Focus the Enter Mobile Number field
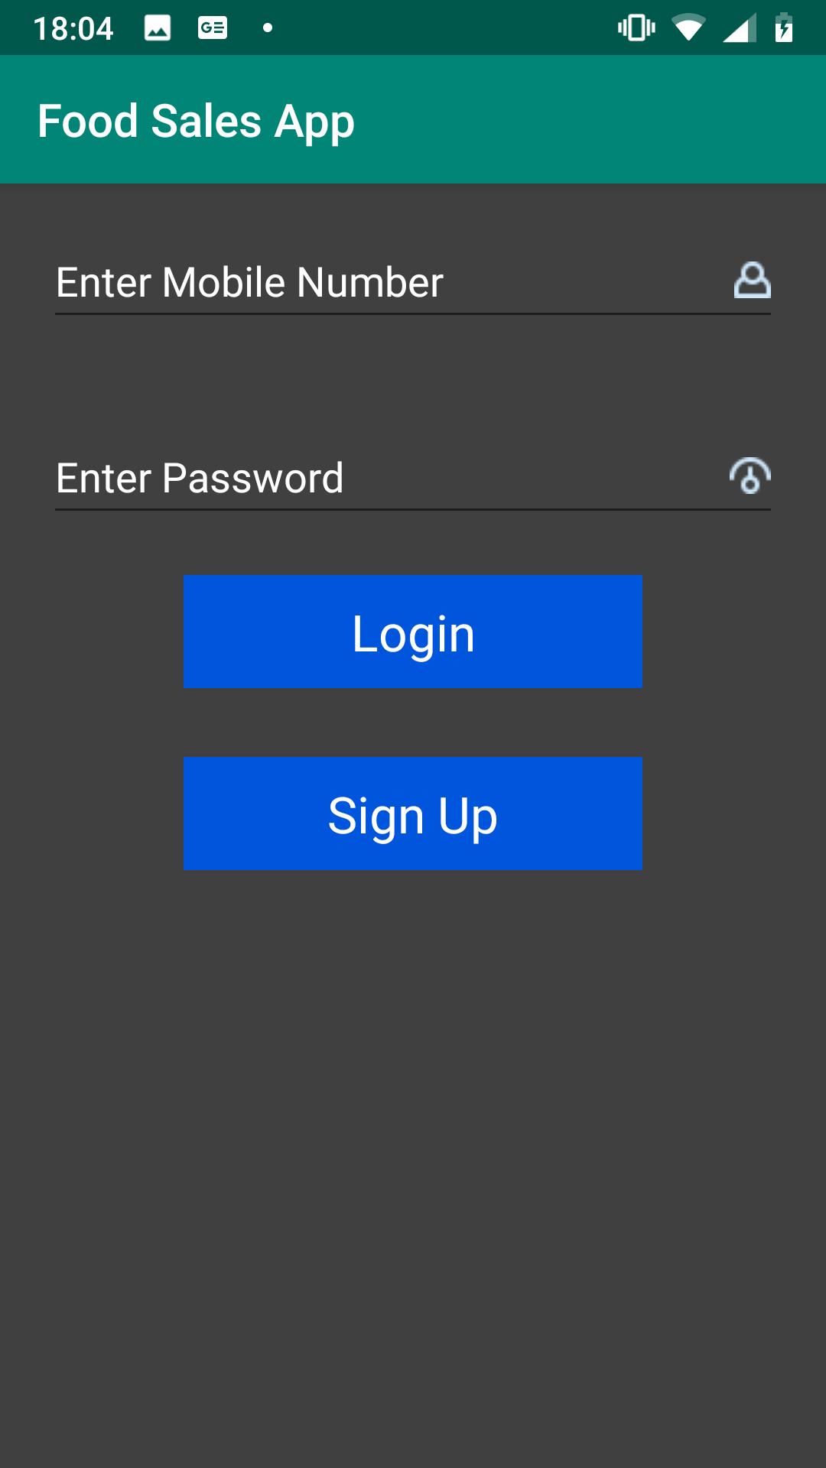Image resolution: width=826 pixels, height=1468 pixels. click(413, 282)
